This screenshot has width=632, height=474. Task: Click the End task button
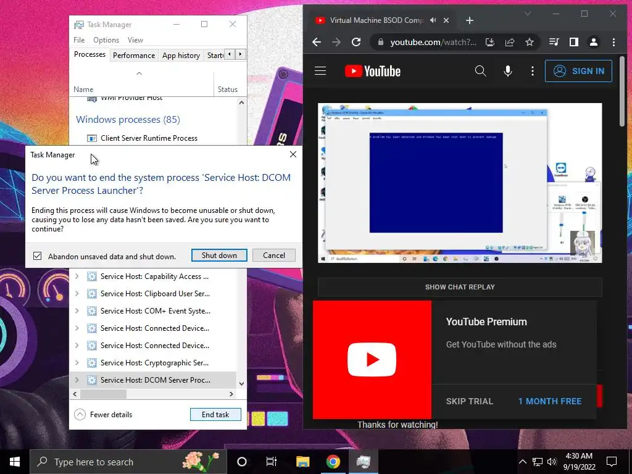[x=215, y=414]
